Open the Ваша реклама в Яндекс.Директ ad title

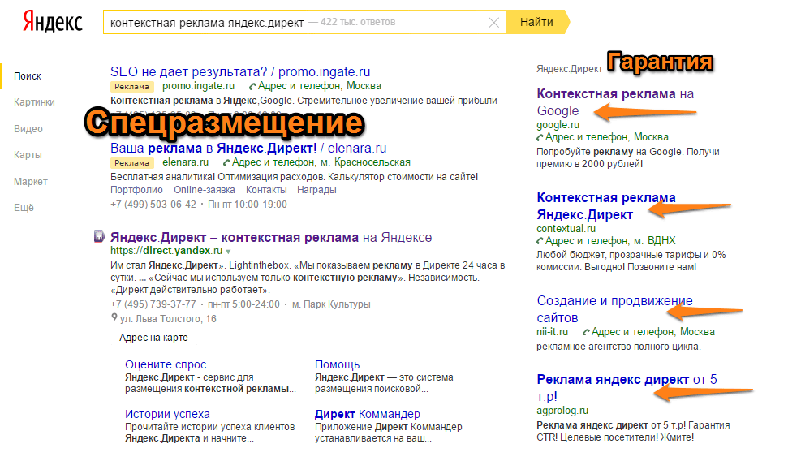(x=248, y=149)
